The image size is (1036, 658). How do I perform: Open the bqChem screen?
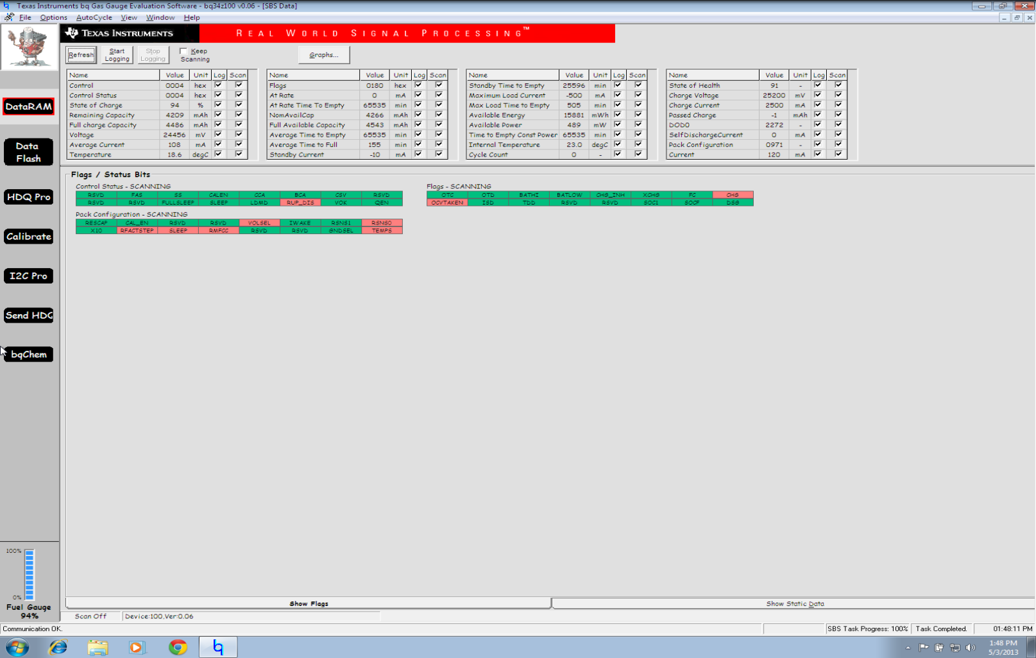point(28,355)
